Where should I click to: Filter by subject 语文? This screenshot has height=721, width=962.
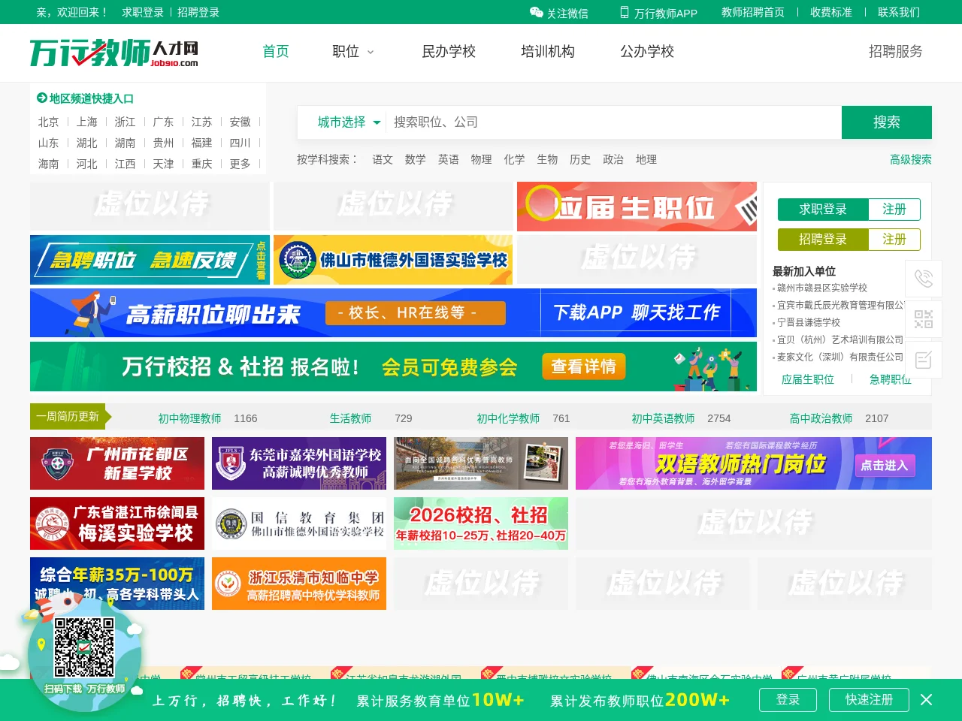[383, 159]
